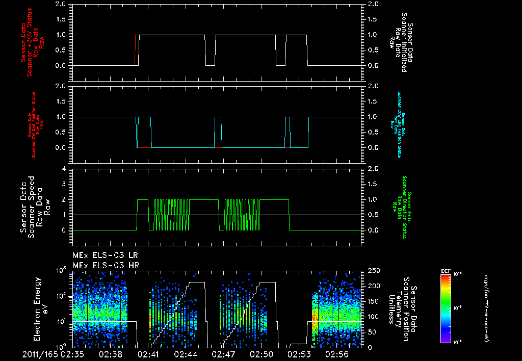Viewport: 522px width, 361px height.
Task: Click the 02:44 time axis label
Action: (186, 354)
